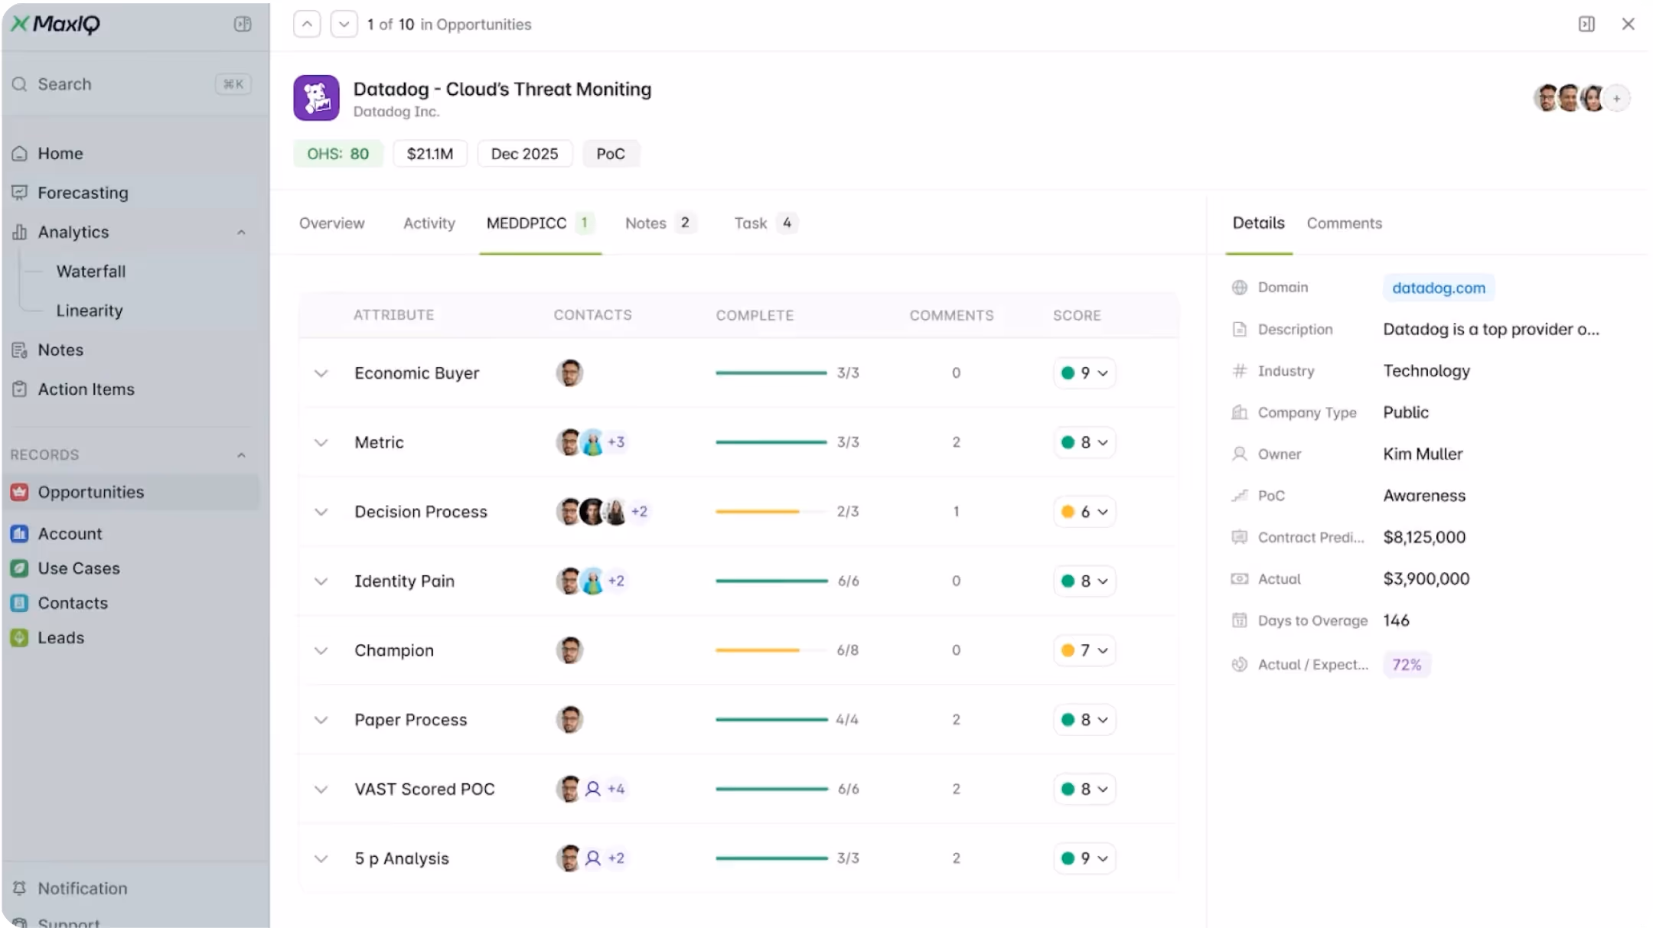Open the Forecasting sidebar icon
This screenshot has width=1653, height=928.
(20, 193)
